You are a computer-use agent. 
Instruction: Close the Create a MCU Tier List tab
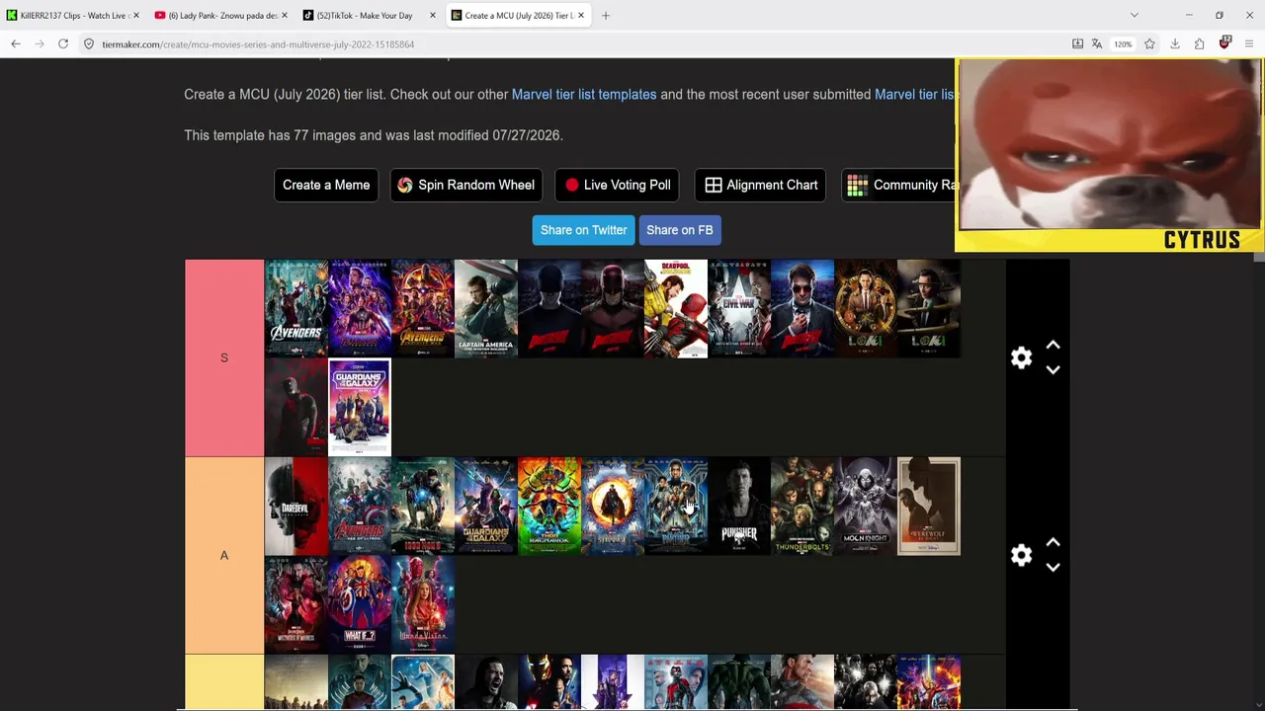pyautogui.click(x=581, y=16)
